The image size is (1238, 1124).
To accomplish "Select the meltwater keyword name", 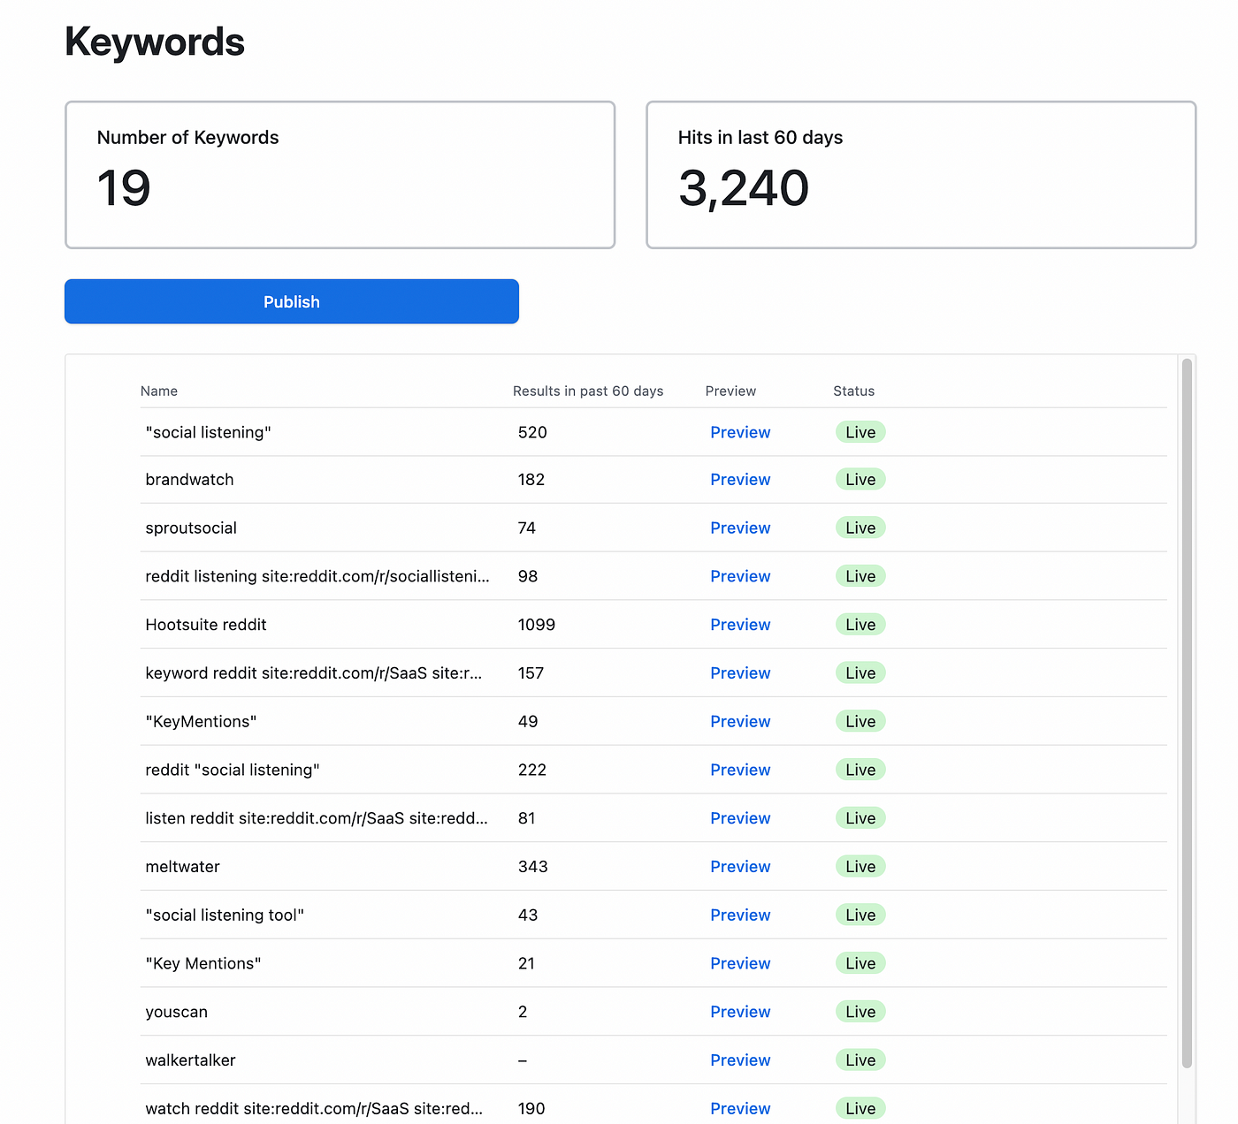I will click(x=183, y=867).
